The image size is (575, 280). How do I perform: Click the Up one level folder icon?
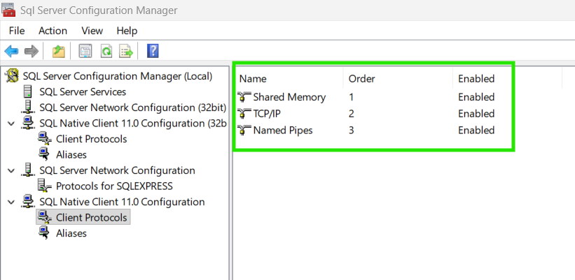tap(58, 51)
